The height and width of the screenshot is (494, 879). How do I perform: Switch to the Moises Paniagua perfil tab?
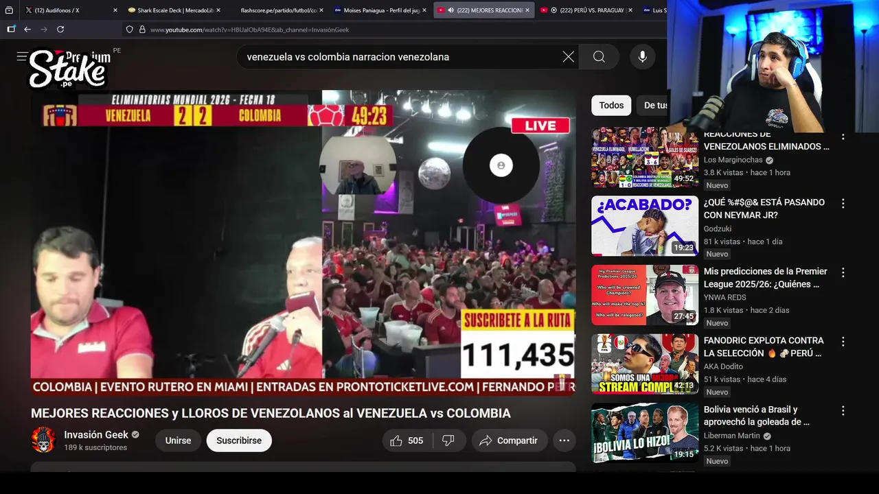[x=380, y=10]
